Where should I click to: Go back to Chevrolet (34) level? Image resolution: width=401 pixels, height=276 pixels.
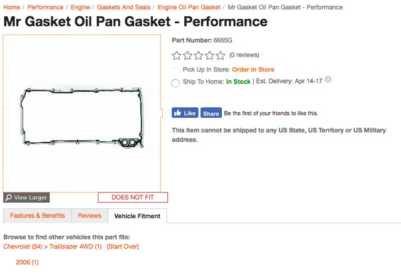tap(23, 247)
